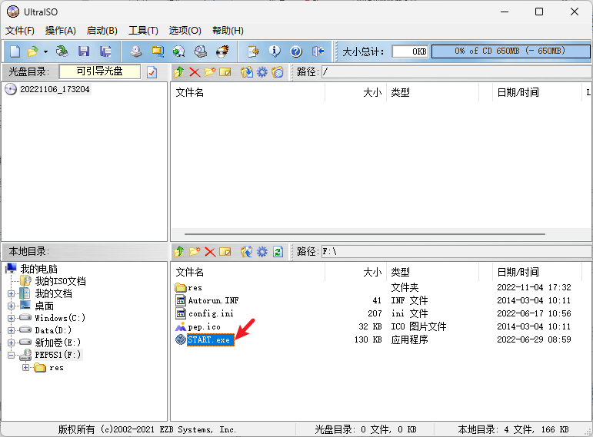Viewport: 593px width, 437px height.
Task: Click the blue info bubble icon
Action: click(275, 51)
